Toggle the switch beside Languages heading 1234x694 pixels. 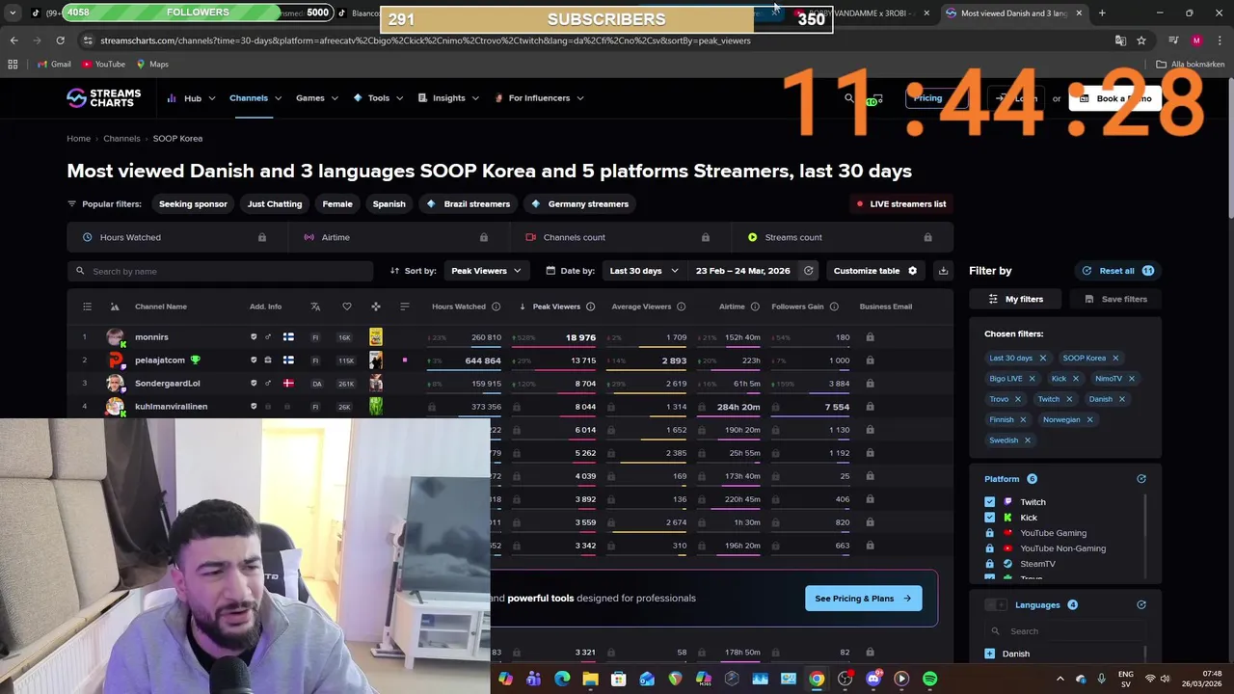[x=996, y=605]
